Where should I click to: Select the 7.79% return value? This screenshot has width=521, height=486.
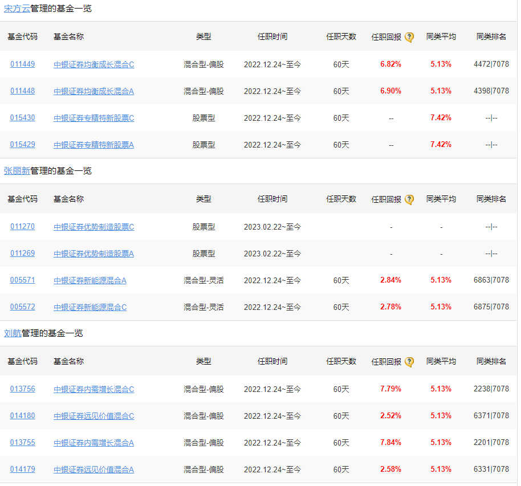click(391, 389)
